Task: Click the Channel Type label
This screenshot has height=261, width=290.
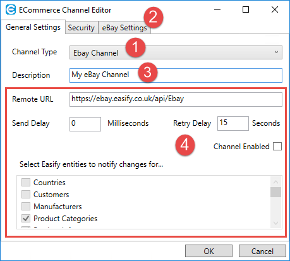Action: [x=35, y=52]
